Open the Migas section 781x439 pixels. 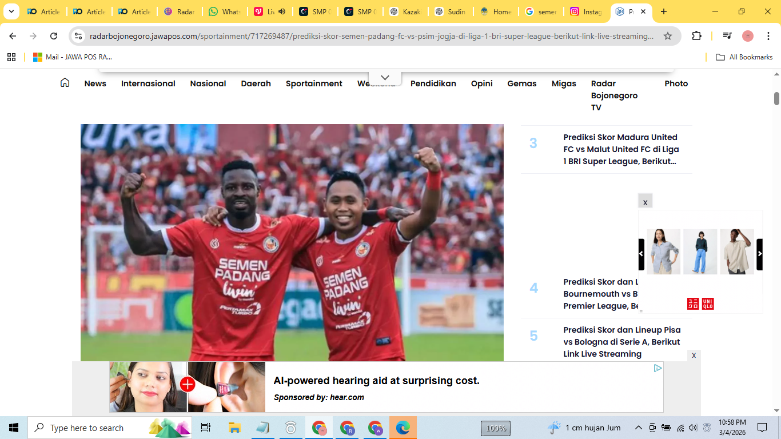[x=564, y=83]
